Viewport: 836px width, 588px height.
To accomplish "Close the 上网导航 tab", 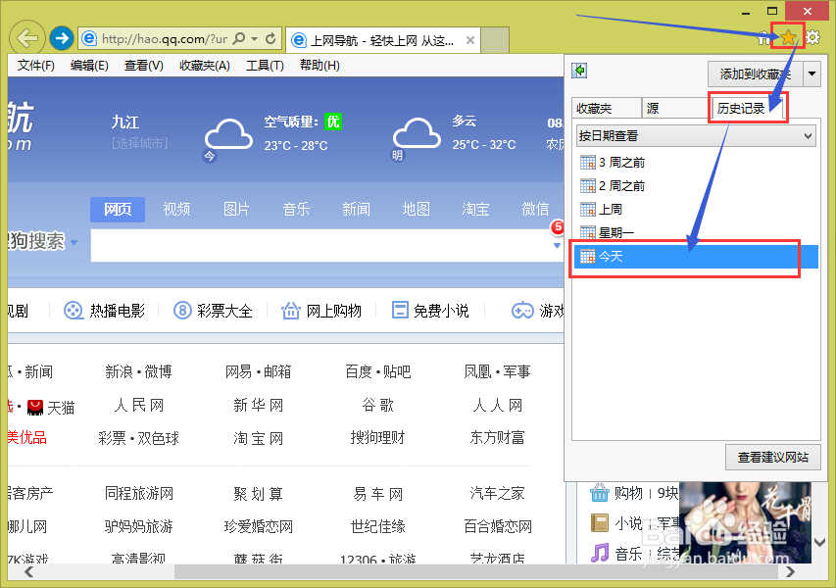I will 469,40.
